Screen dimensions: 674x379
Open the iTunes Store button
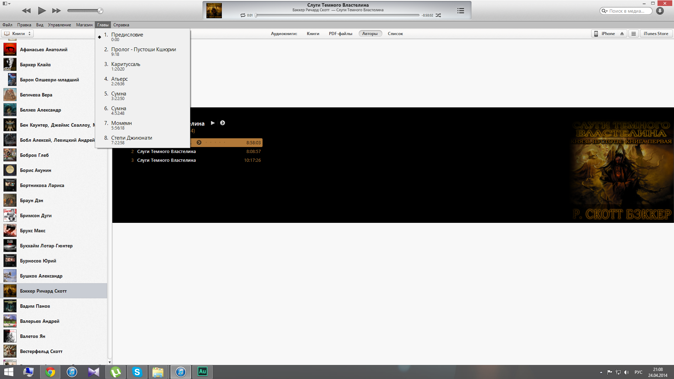pyautogui.click(x=656, y=34)
